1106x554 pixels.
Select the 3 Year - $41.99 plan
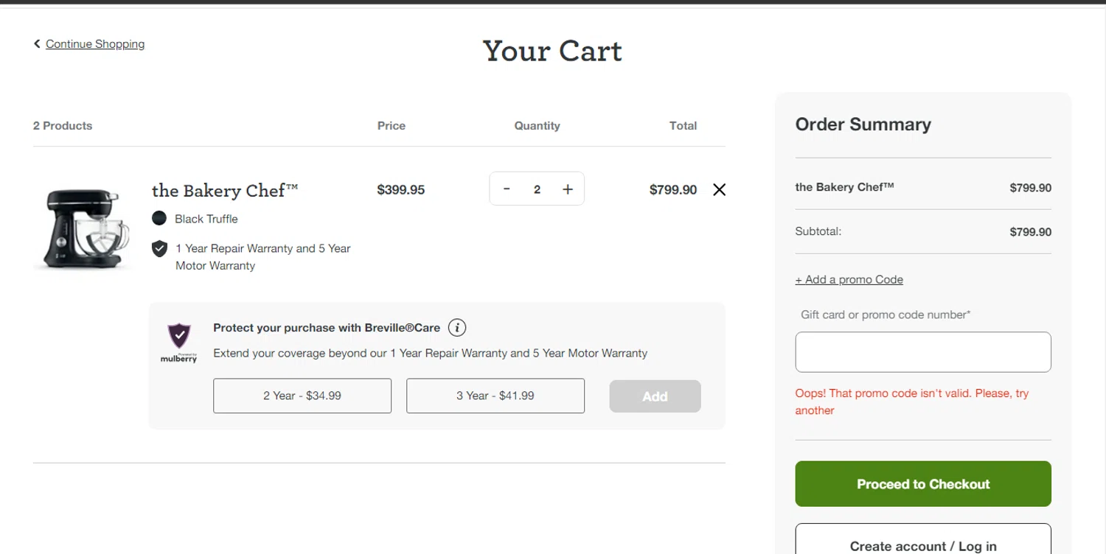[x=495, y=396]
